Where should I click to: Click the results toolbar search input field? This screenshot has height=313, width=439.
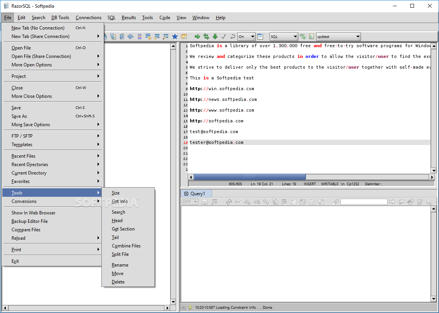point(364,202)
